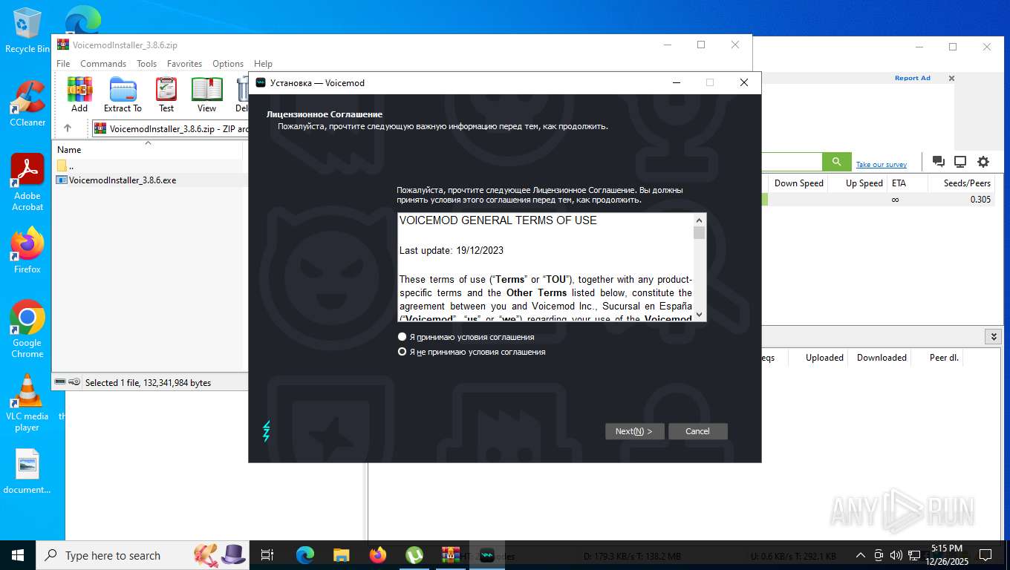Click Cancel in Voicemod installer
This screenshot has height=570, width=1010.
coord(697,431)
